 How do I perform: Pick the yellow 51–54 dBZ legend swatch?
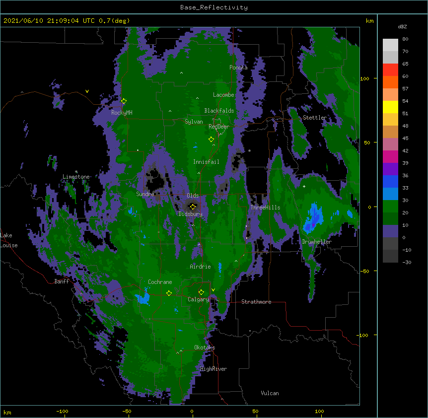point(390,107)
